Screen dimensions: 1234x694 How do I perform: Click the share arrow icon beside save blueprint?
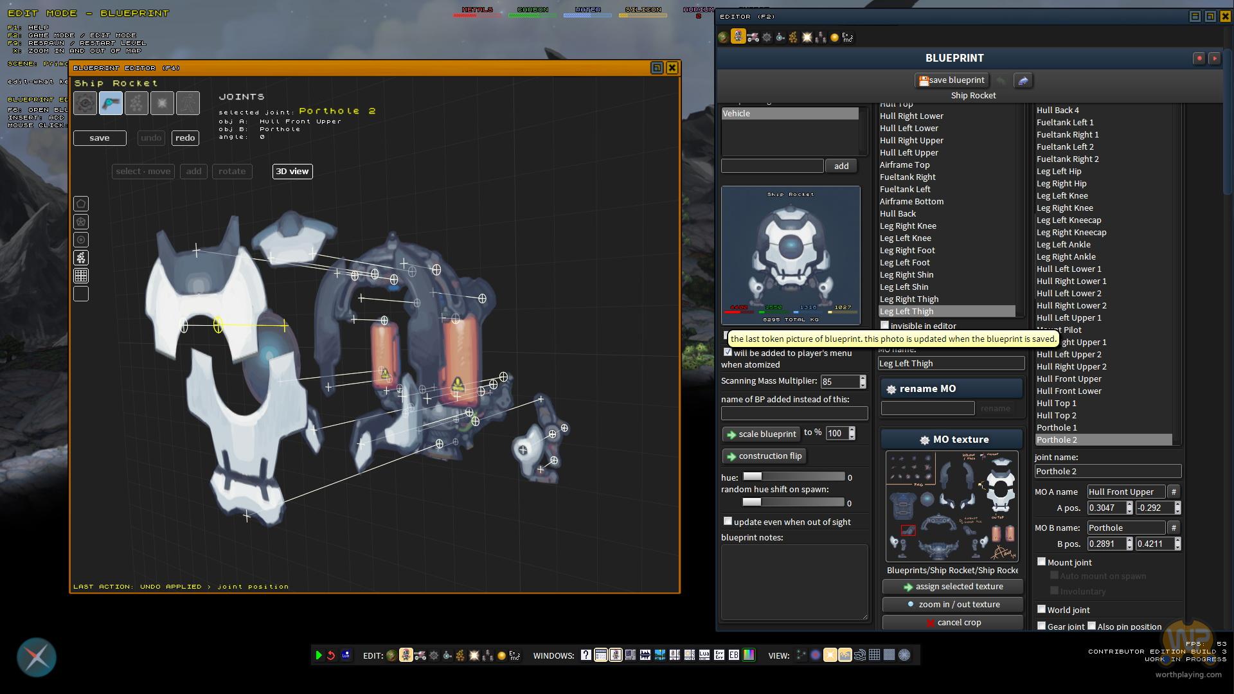pyautogui.click(x=1023, y=80)
